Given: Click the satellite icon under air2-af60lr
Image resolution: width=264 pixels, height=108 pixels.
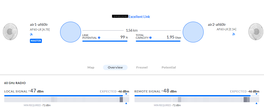Looking at the screenshot, I should 234,34.
